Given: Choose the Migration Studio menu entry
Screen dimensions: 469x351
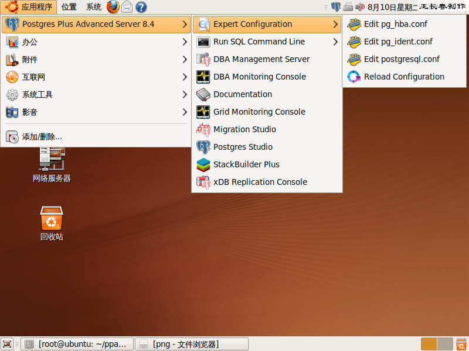Looking at the screenshot, I should coord(267,129).
